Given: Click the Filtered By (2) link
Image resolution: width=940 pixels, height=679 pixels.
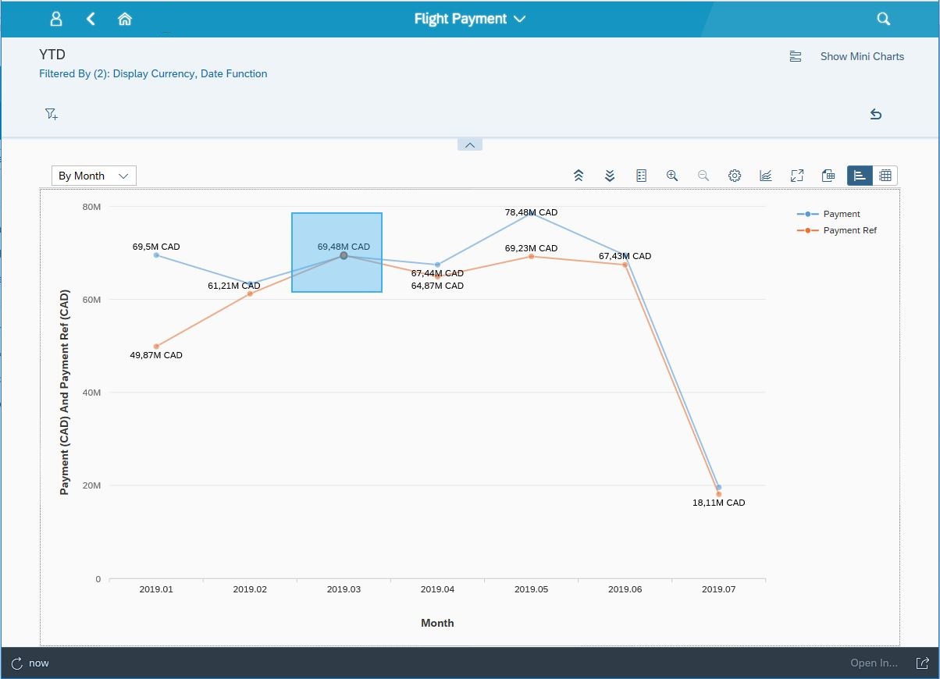Looking at the screenshot, I should [x=153, y=73].
